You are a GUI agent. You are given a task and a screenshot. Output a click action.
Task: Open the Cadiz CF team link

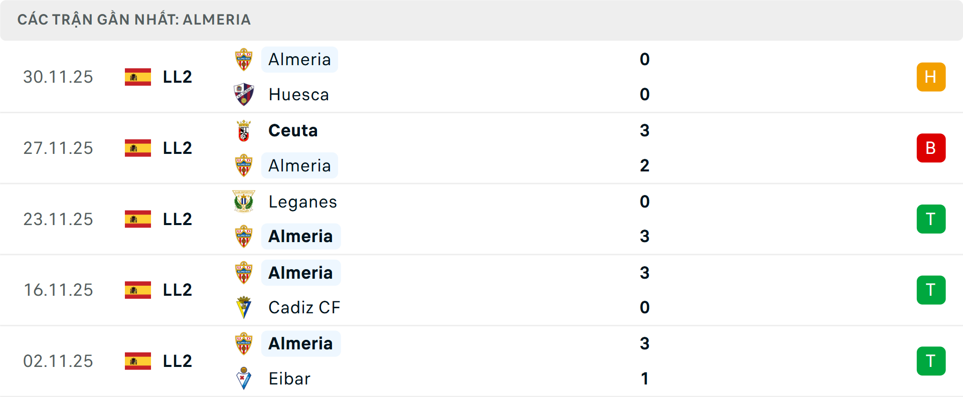click(304, 307)
